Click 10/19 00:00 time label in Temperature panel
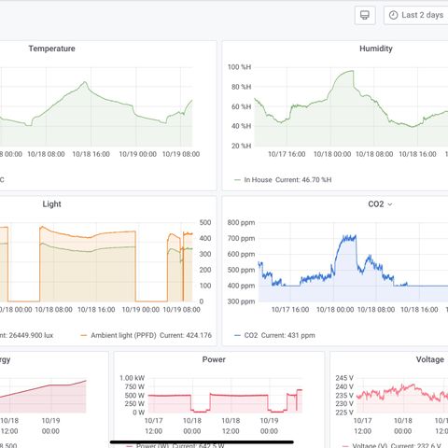Screen dimensions: 448x448 click(137, 154)
